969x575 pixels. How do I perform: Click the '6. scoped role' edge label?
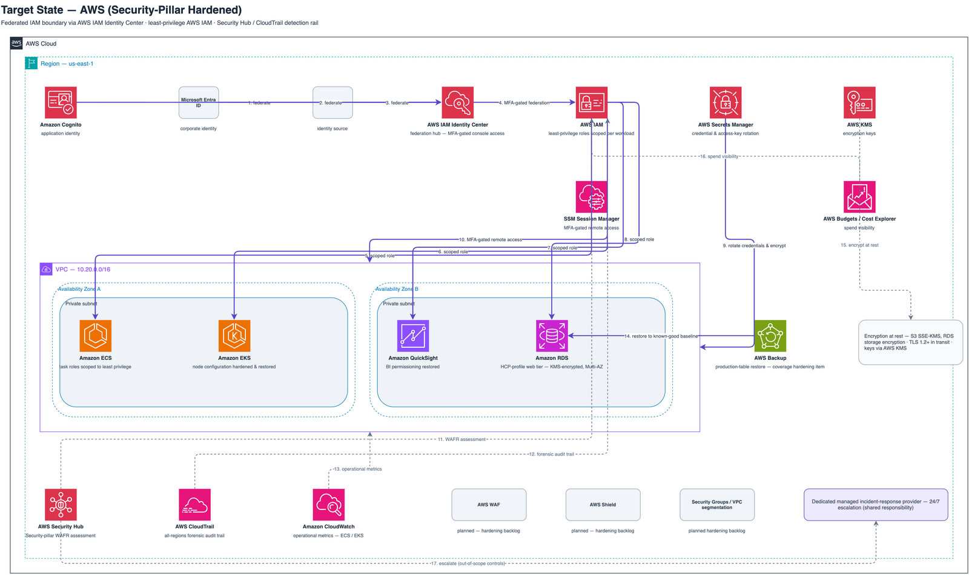(453, 252)
